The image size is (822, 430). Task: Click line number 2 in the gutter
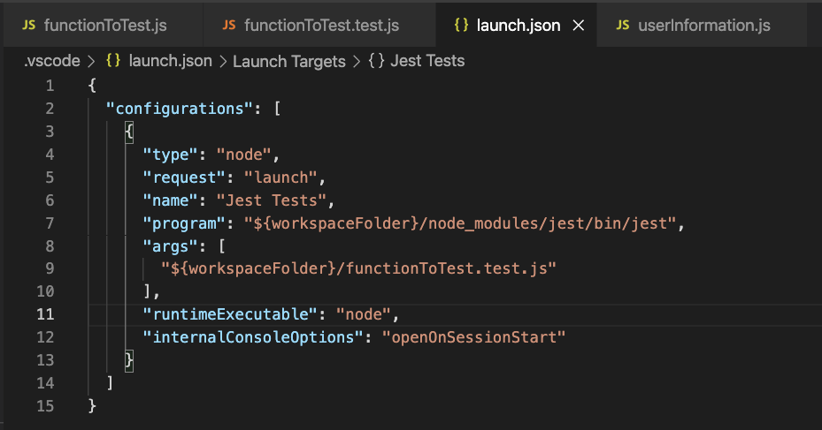pos(49,109)
